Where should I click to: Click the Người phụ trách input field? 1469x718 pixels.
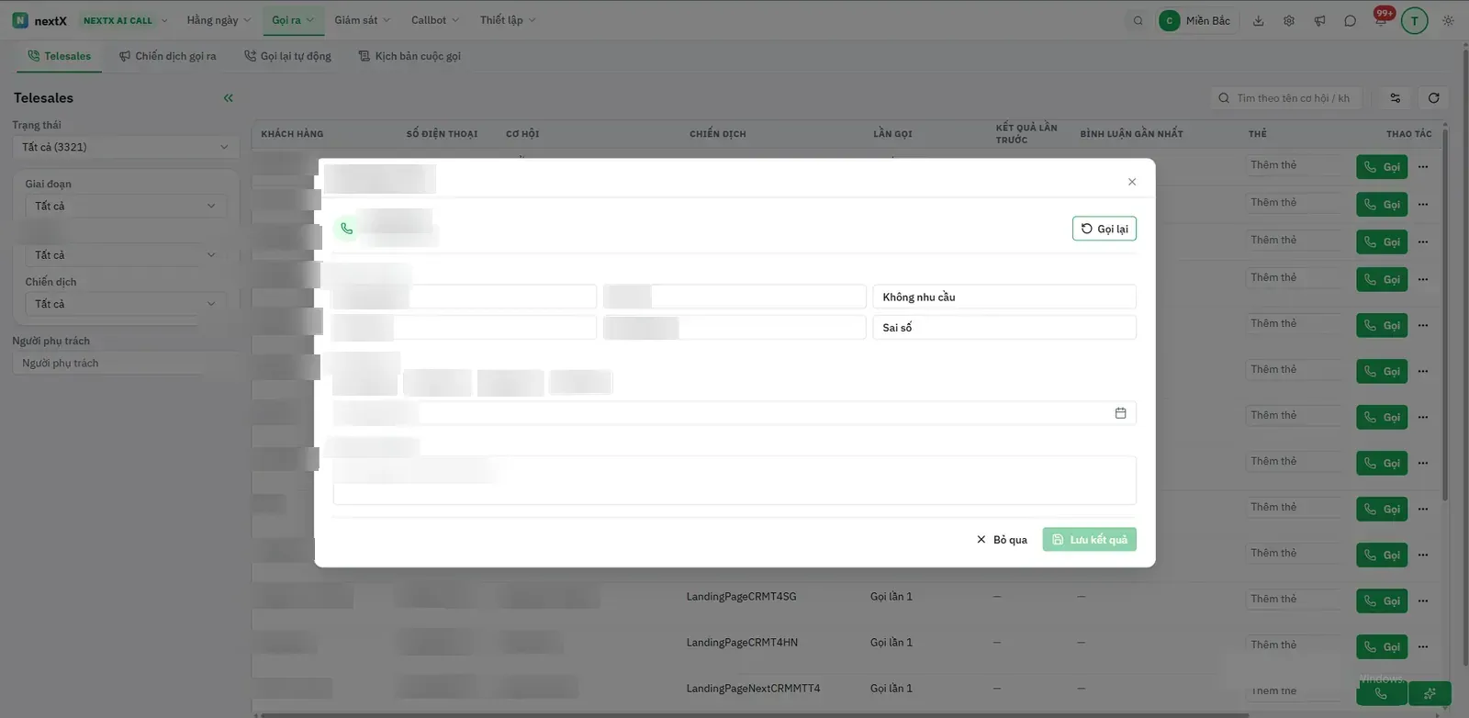coord(126,364)
